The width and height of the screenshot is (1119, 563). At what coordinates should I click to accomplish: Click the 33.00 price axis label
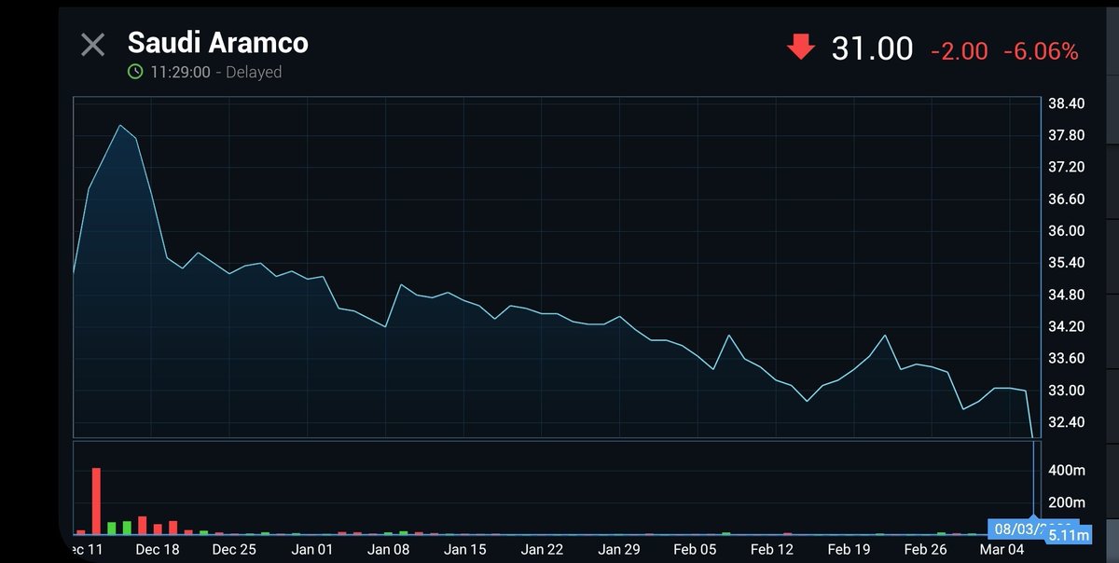1066,391
